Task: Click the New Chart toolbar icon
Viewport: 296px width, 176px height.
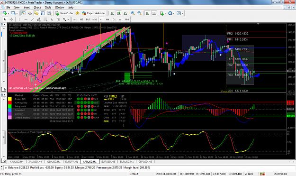Action: (x=5, y=13)
